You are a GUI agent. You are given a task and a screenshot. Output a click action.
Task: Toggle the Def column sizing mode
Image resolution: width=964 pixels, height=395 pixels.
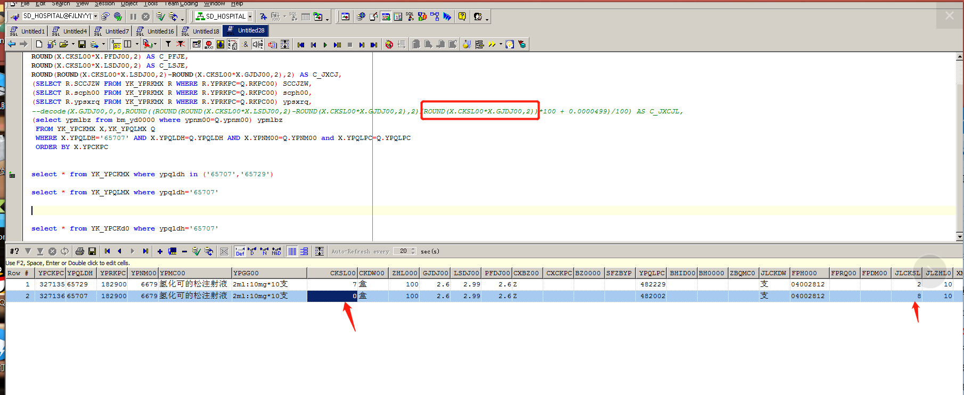240,251
